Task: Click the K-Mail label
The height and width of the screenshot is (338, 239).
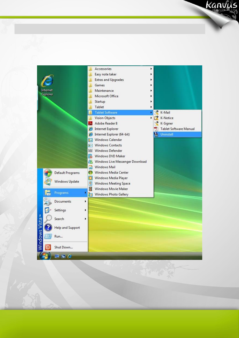Action: click(165, 113)
